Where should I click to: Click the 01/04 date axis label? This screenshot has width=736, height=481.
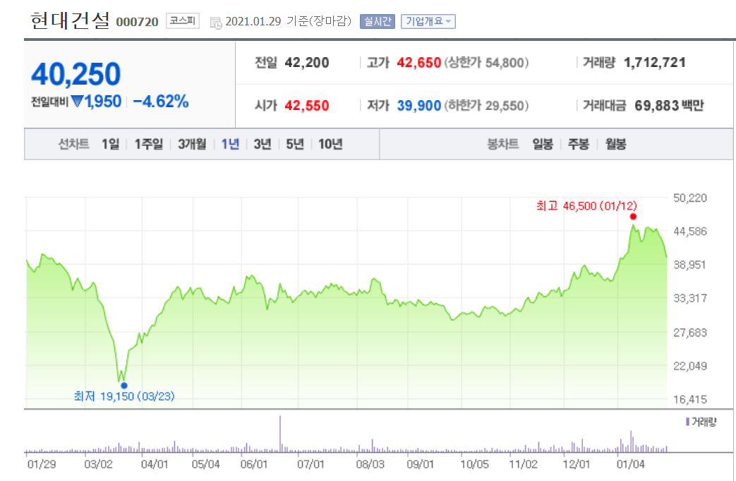[630, 465]
